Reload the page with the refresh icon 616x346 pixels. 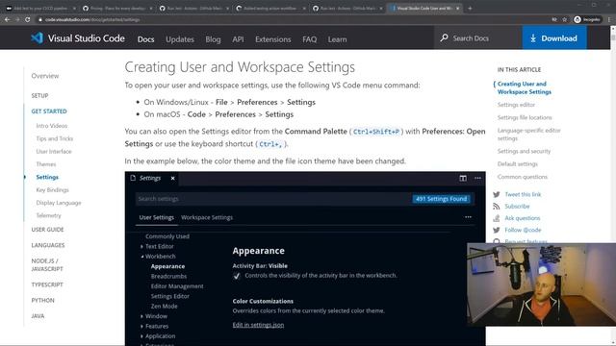pyautogui.click(x=28, y=19)
